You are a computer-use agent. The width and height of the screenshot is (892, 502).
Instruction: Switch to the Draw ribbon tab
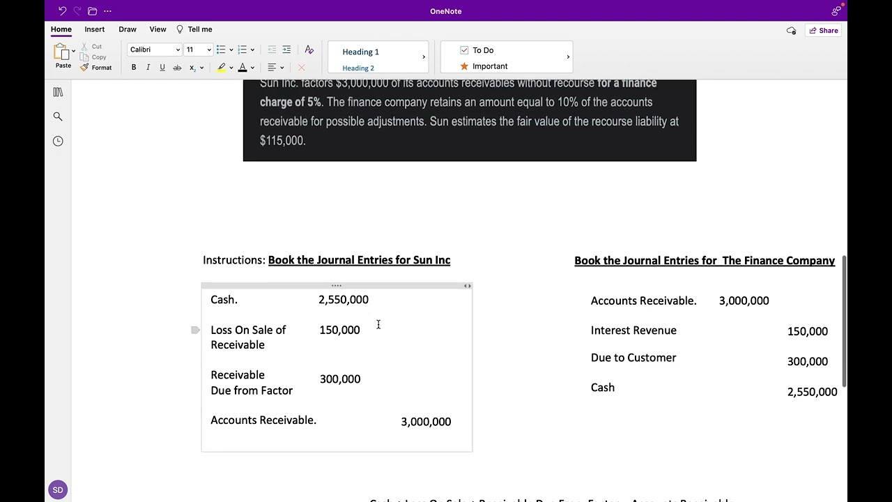coord(128,29)
